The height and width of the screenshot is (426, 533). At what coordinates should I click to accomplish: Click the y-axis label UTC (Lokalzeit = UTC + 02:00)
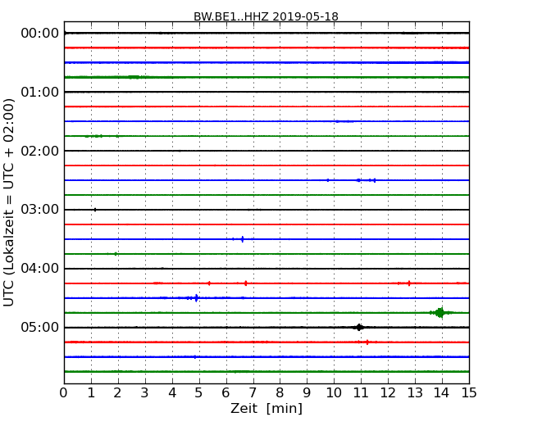(9, 202)
